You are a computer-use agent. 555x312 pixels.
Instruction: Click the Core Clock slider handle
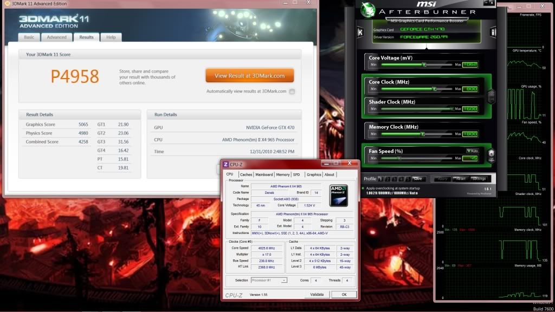434,89
